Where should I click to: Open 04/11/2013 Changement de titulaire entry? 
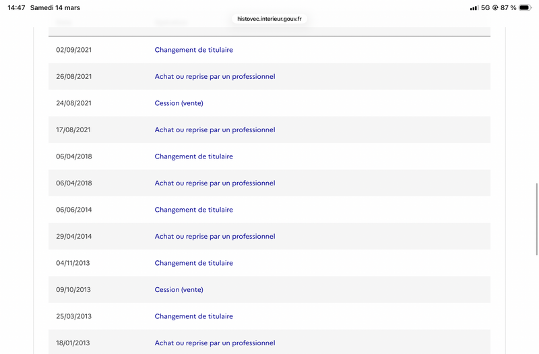pos(193,263)
